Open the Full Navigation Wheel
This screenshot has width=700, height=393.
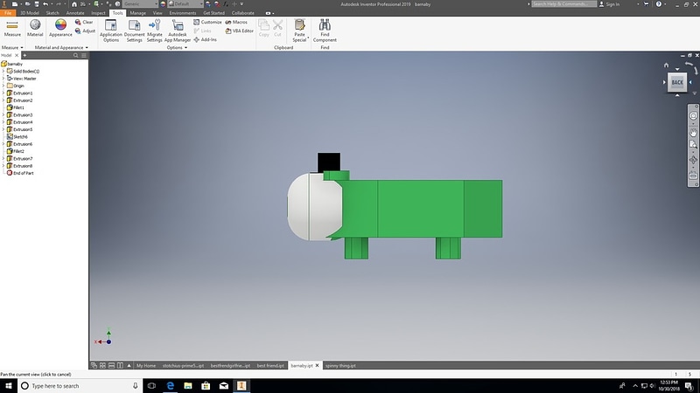[693, 116]
